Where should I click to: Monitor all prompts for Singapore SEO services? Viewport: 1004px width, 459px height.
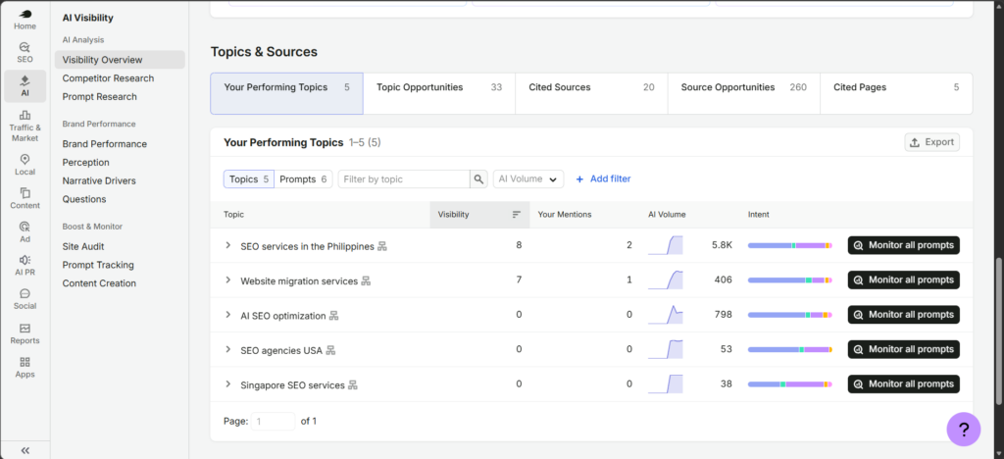click(903, 383)
